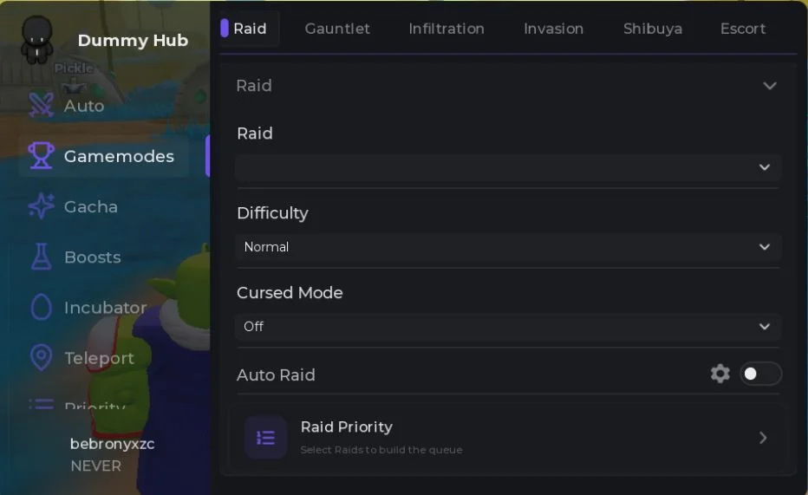The image size is (808, 495).
Task: Switch to the Shibuya tab
Action: point(652,29)
